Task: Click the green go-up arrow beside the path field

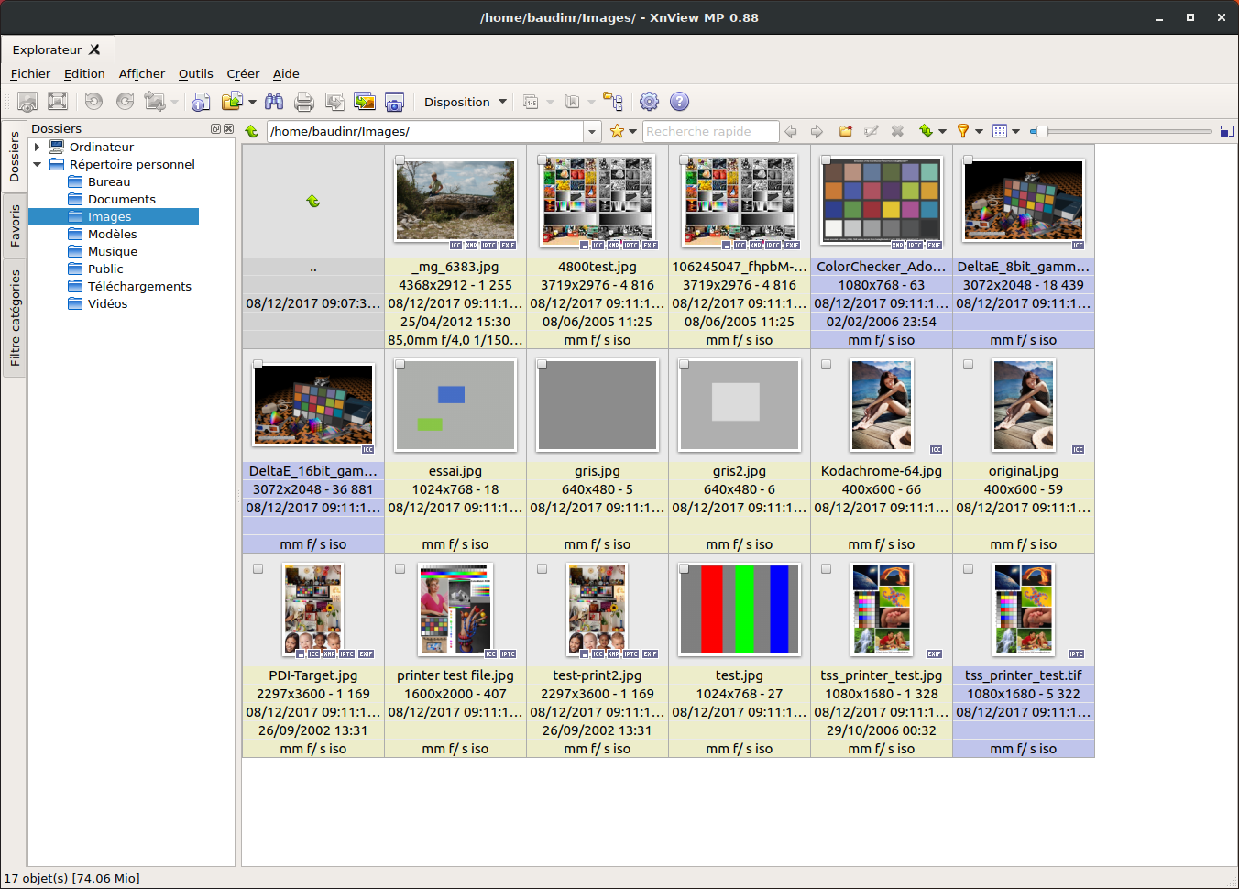Action: pos(252,131)
